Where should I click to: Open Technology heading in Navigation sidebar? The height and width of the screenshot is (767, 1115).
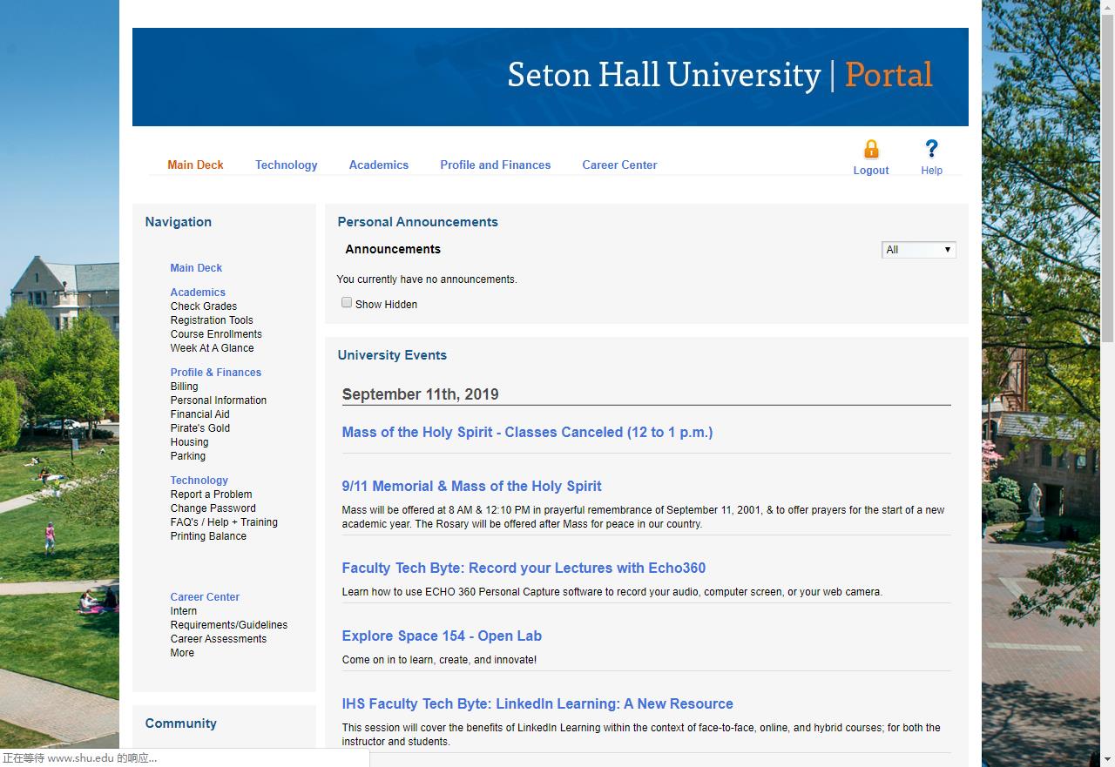point(199,481)
